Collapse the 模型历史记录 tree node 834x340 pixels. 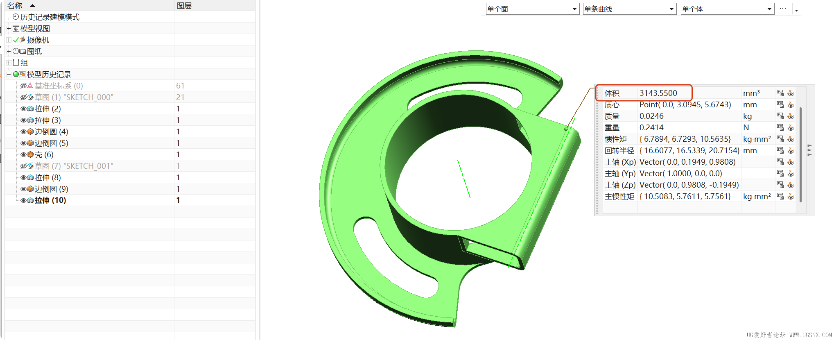(9, 74)
